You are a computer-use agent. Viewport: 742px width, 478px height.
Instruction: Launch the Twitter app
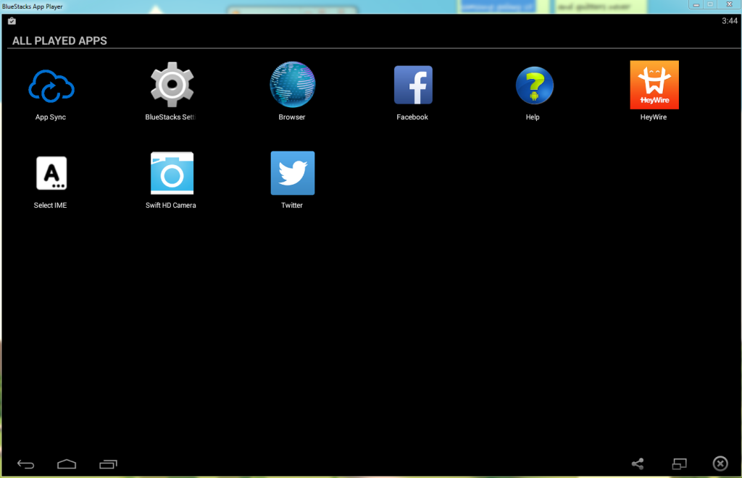293,173
